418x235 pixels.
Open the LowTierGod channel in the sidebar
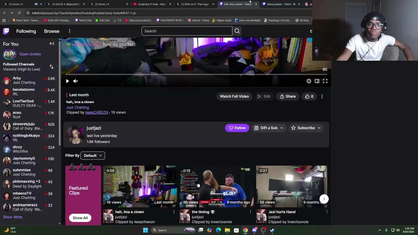(x=29, y=103)
